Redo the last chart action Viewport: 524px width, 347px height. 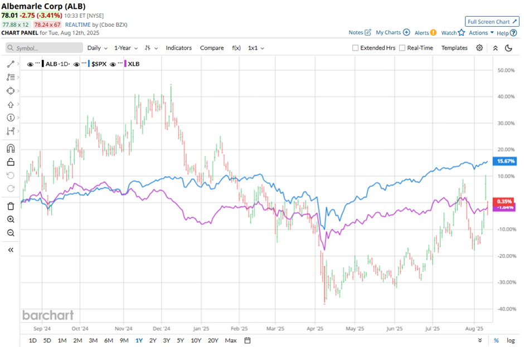point(11,189)
